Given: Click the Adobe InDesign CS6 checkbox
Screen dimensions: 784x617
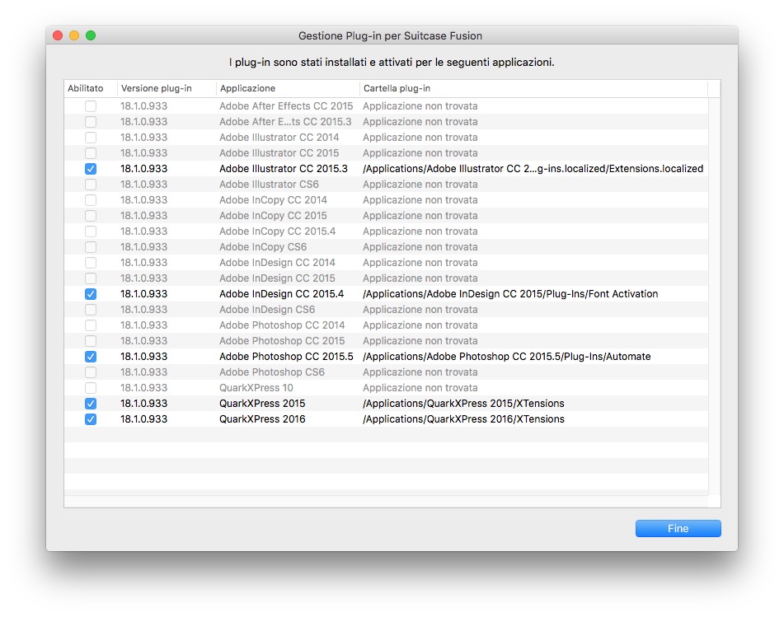Looking at the screenshot, I should 91,310.
